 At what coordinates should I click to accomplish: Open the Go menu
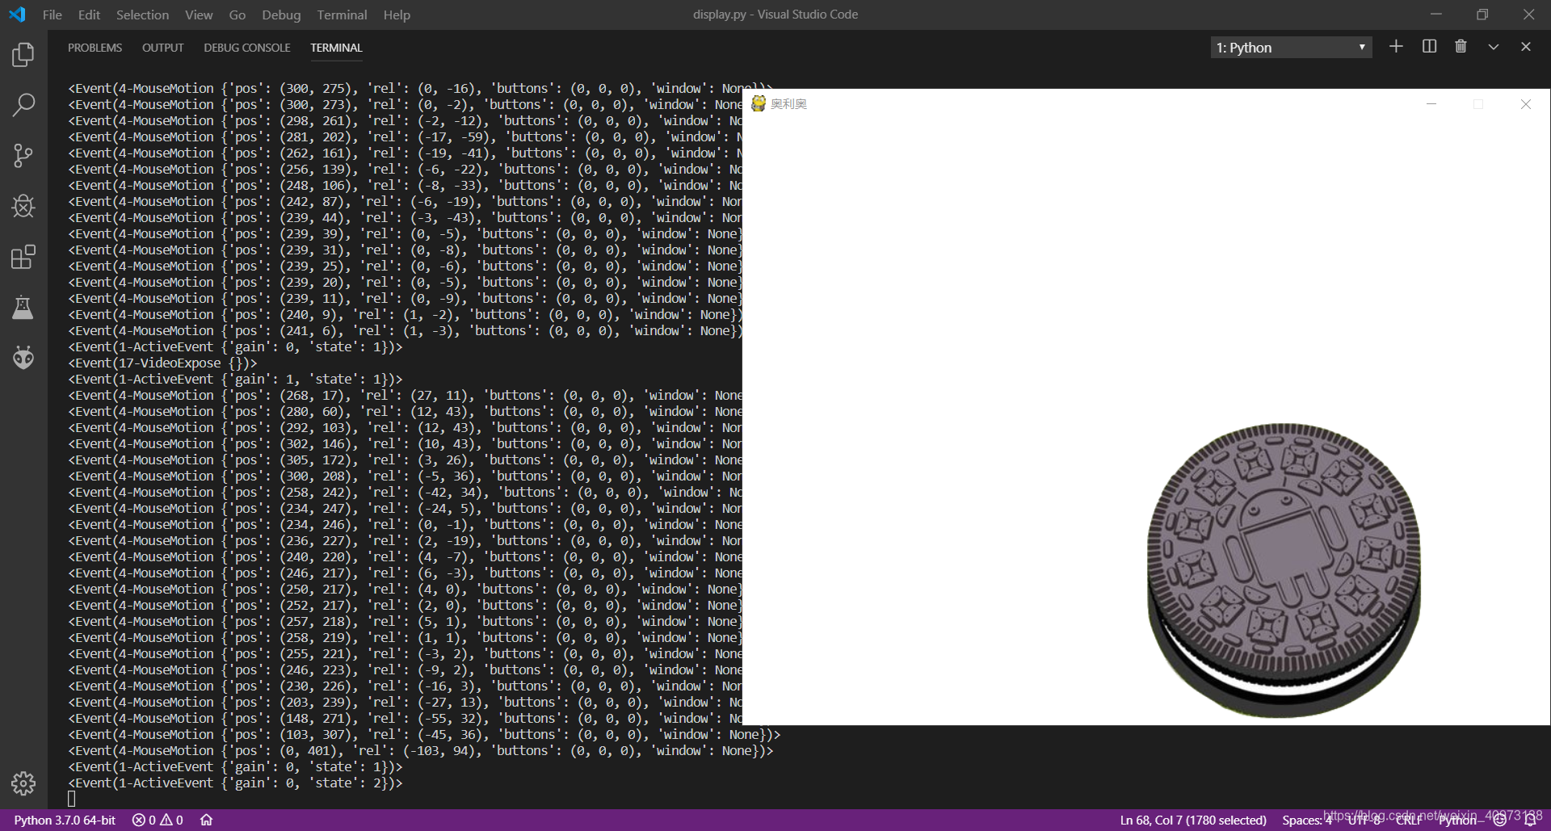pyautogui.click(x=237, y=15)
